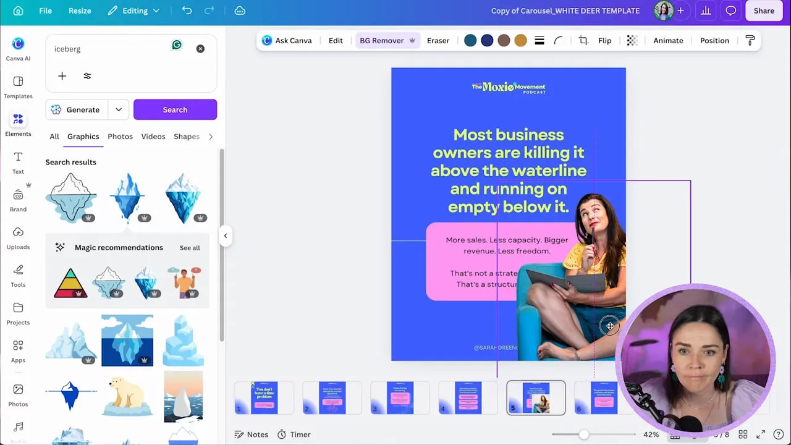791x445 pixels.
Task: Click the plus icon under search box
Action: click(62, 76)
